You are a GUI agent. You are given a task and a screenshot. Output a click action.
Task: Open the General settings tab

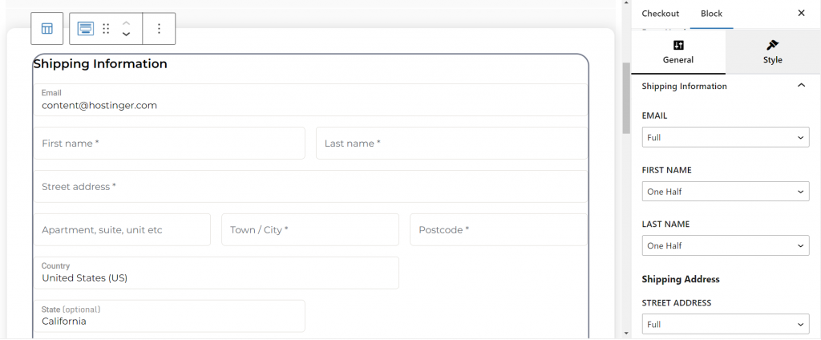pos(678,52)
